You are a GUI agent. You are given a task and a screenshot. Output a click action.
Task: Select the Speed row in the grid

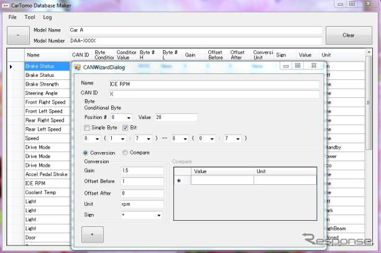pyautogui.click(x=47, y=138)
